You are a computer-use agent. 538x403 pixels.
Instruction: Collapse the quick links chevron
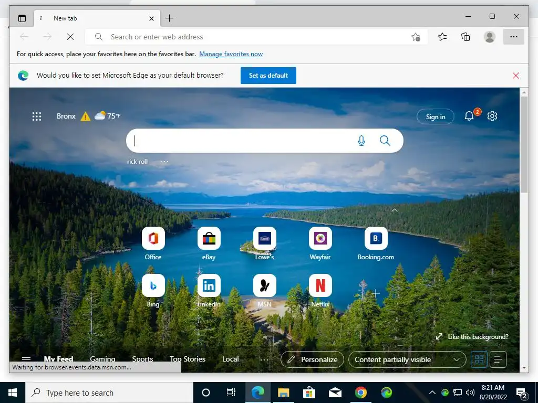click(x=395, y=210)
